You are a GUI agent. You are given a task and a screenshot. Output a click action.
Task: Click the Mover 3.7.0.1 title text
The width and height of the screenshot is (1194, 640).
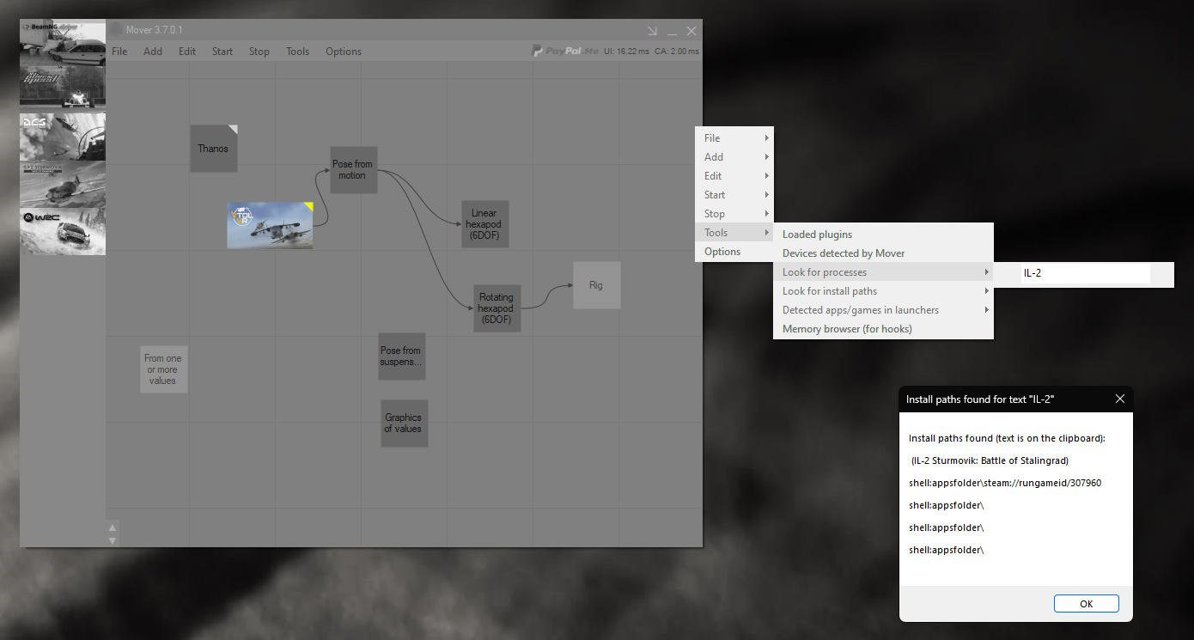coord(155,30)
